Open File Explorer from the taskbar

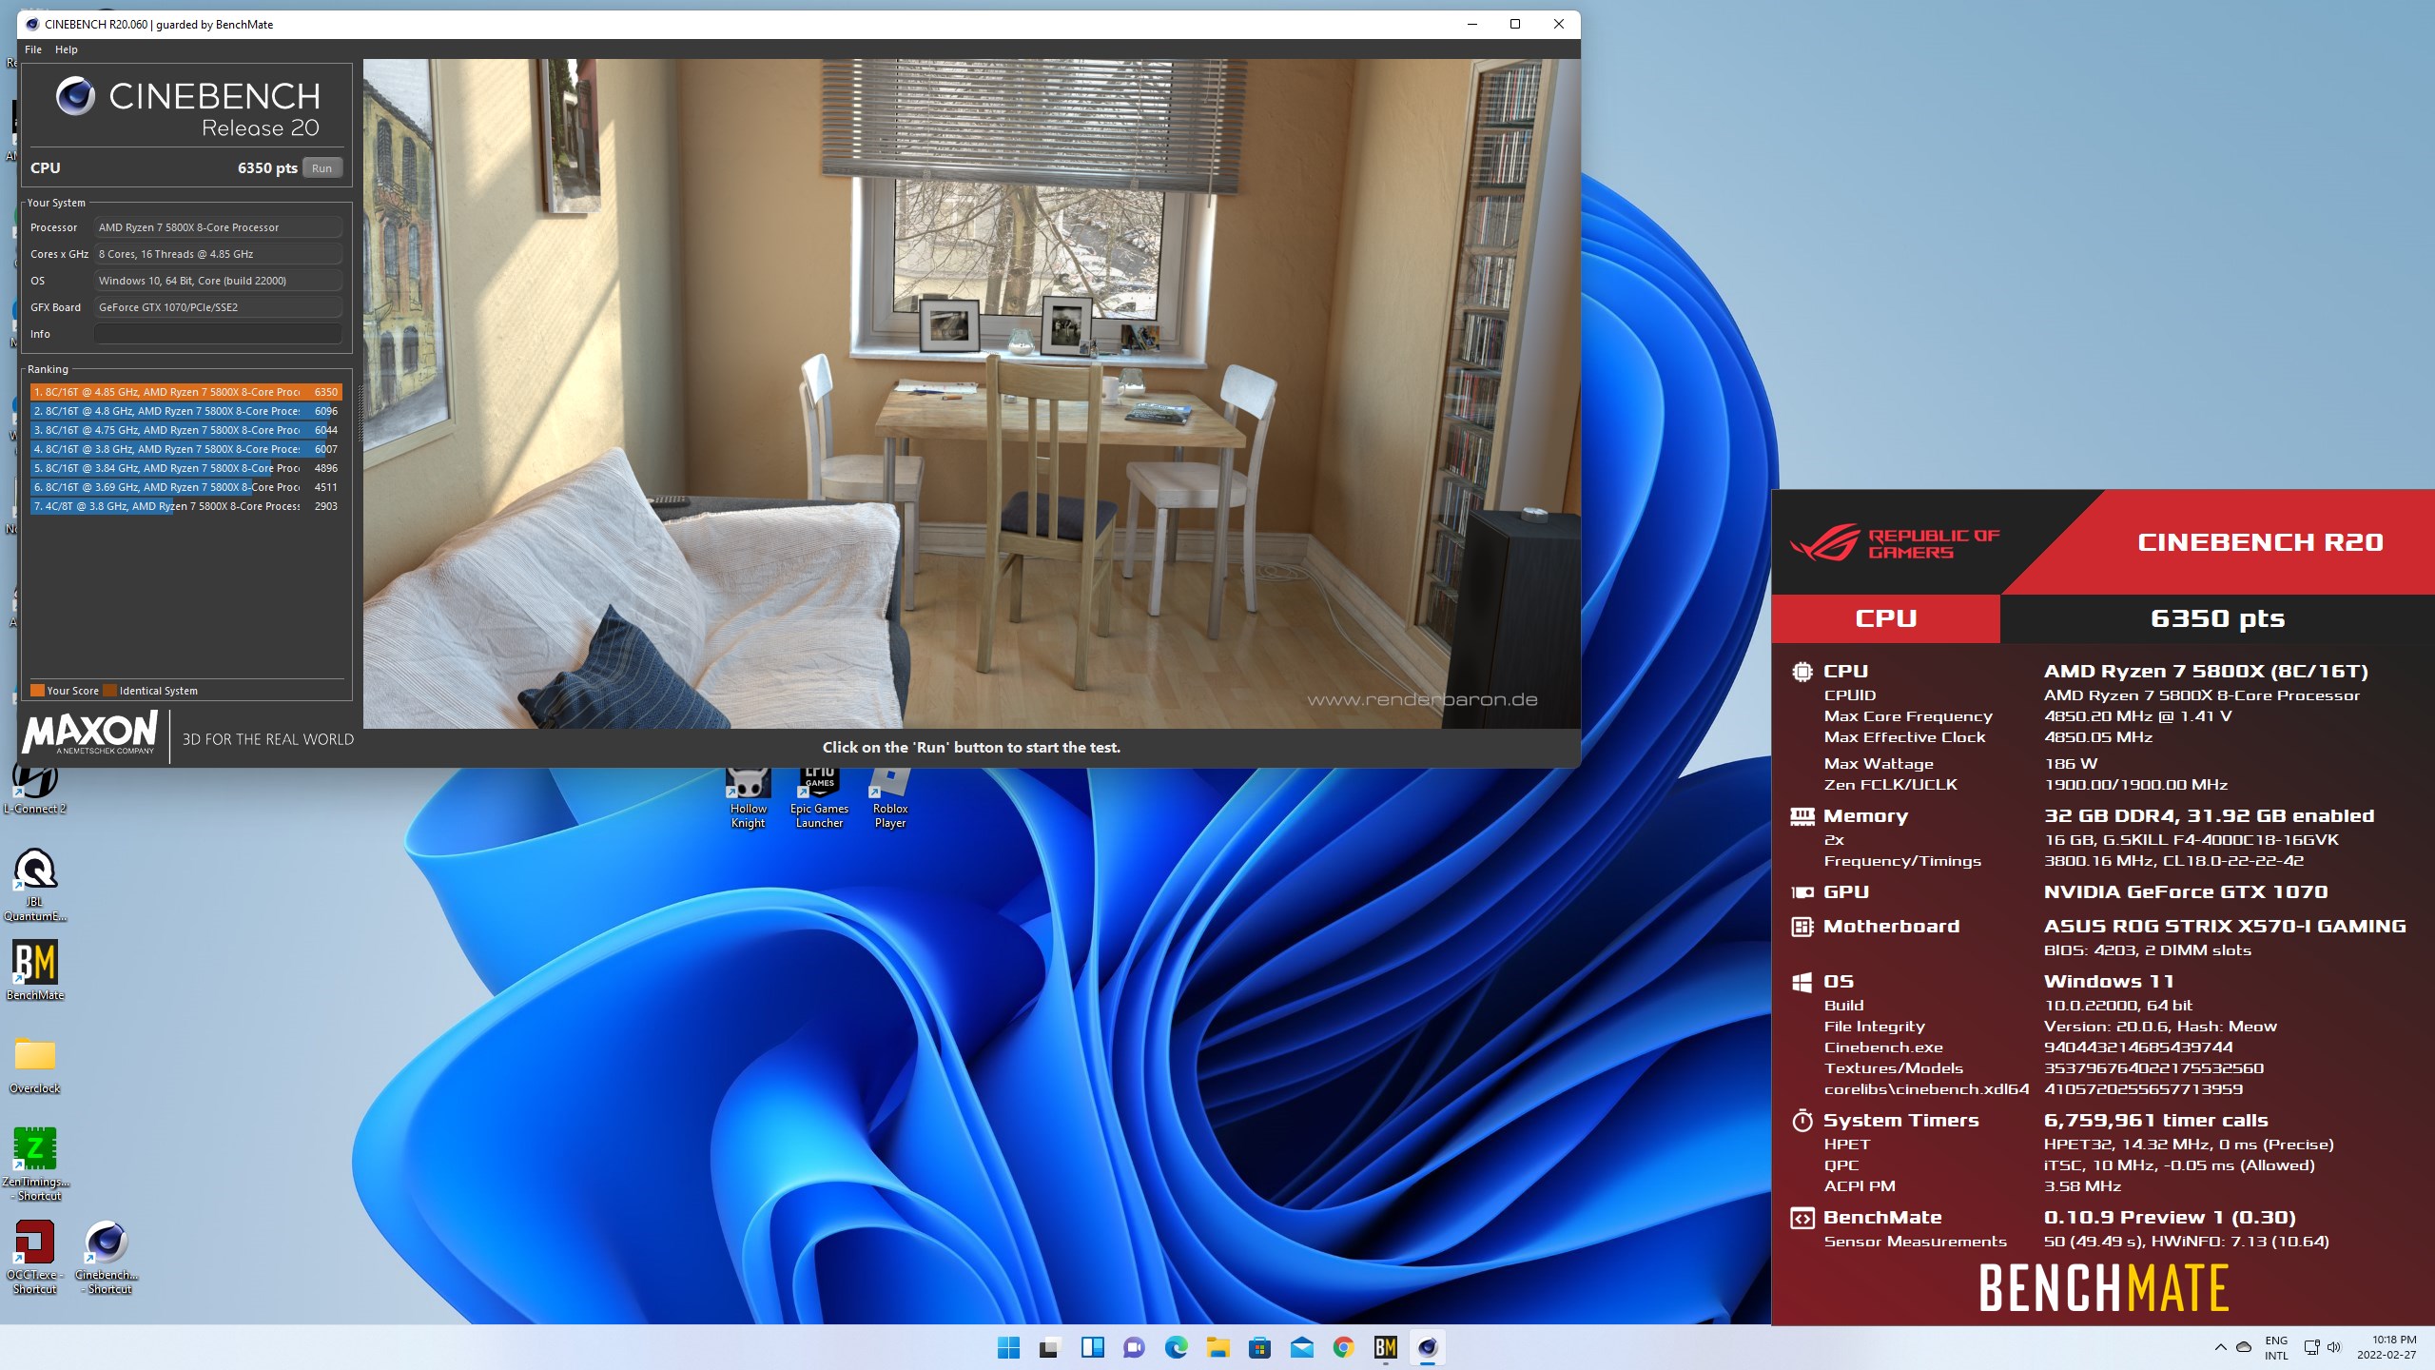pos(1217,1347)
